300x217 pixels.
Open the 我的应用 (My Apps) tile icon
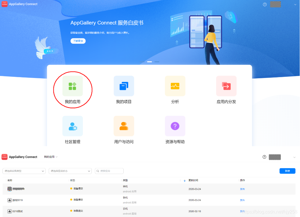[x=73, y=86]
